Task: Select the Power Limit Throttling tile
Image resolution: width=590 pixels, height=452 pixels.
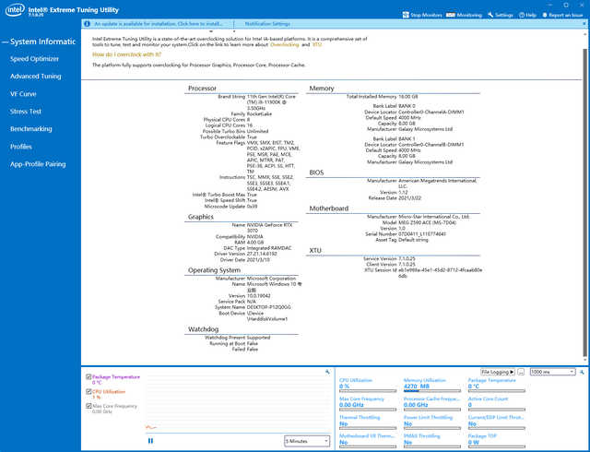Action: (x=432, y=422)
